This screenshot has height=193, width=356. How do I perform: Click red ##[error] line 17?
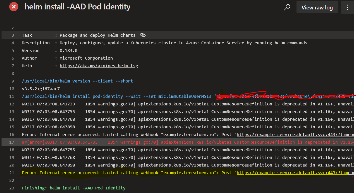tap(188, 142)
